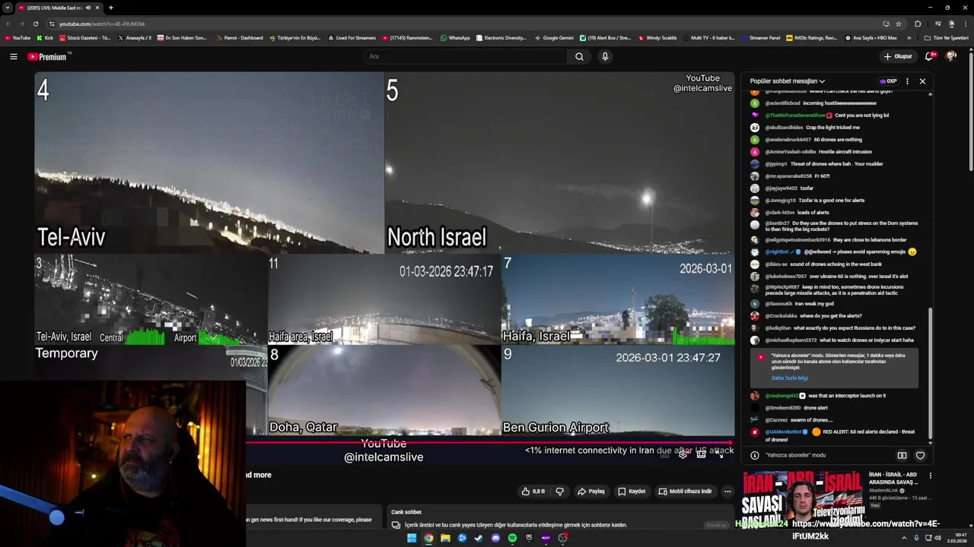Open Spotify from the taskbar

click(x=512, y=538)
